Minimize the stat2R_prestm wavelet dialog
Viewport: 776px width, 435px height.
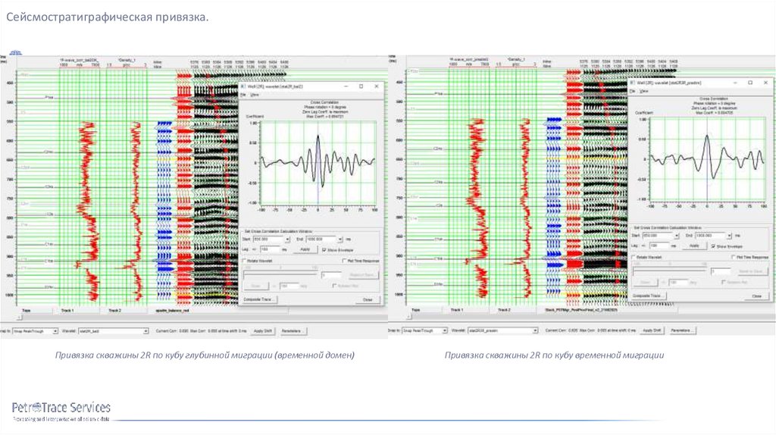click(x=735, y=83)
